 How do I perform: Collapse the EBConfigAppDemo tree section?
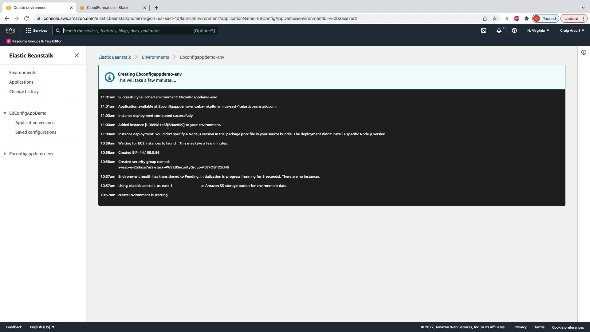5,113
